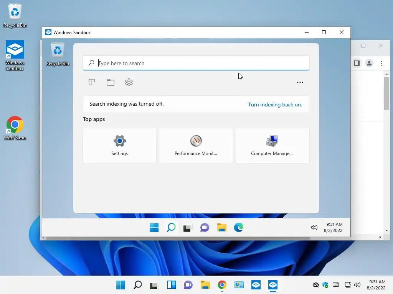Select the Settings gear filter icon
393x294 pixels.
click(x=129, y=82)
